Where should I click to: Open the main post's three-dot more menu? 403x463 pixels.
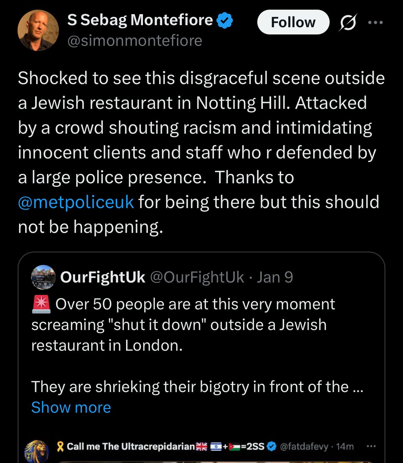tap(375, 22)
